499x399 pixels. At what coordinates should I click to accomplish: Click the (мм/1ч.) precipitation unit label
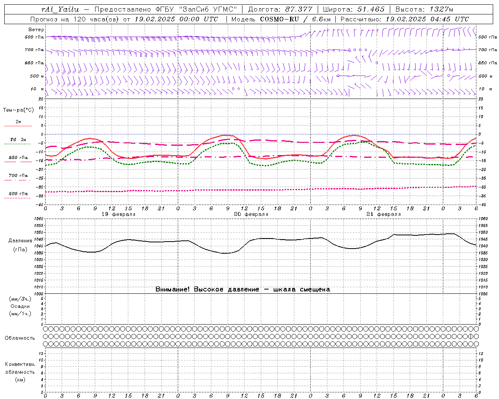click(20, 314)
